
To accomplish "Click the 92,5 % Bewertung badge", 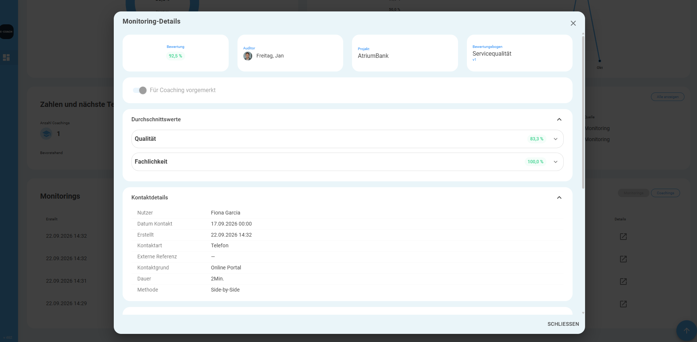I will point(175,56).
